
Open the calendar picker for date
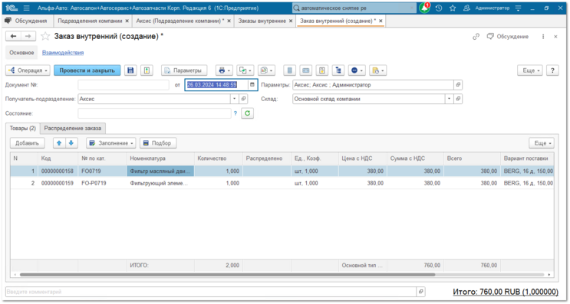point(252,85)
